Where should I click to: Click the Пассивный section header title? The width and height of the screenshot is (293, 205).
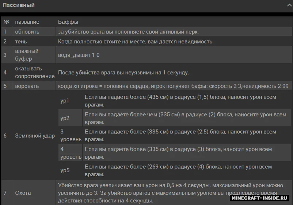pos(19,5)
